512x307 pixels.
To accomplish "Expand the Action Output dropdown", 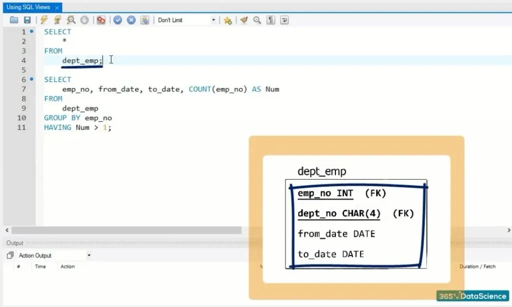I will pos(89,255).
